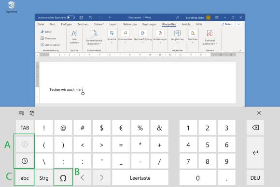Open the Editor proofing tool
280x187 pixels.
point(46,32)
